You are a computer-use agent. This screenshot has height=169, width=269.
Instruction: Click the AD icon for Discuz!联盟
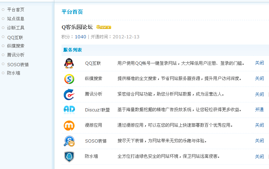[x=69, y=110]
